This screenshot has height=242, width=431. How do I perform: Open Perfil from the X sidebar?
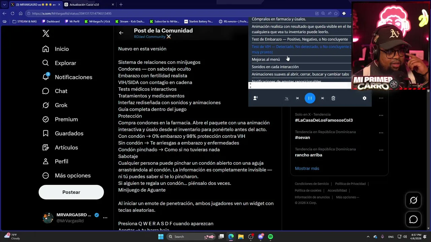tap(55, 162)
